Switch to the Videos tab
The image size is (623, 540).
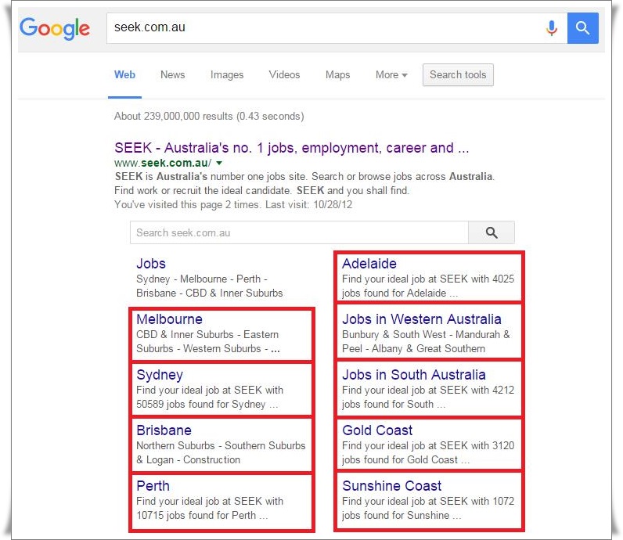[284, 74]
